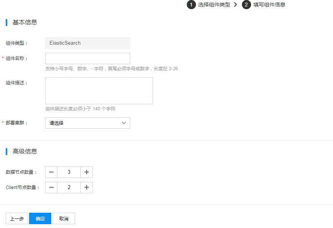Go back with the 上一步 button

[17, 218]
